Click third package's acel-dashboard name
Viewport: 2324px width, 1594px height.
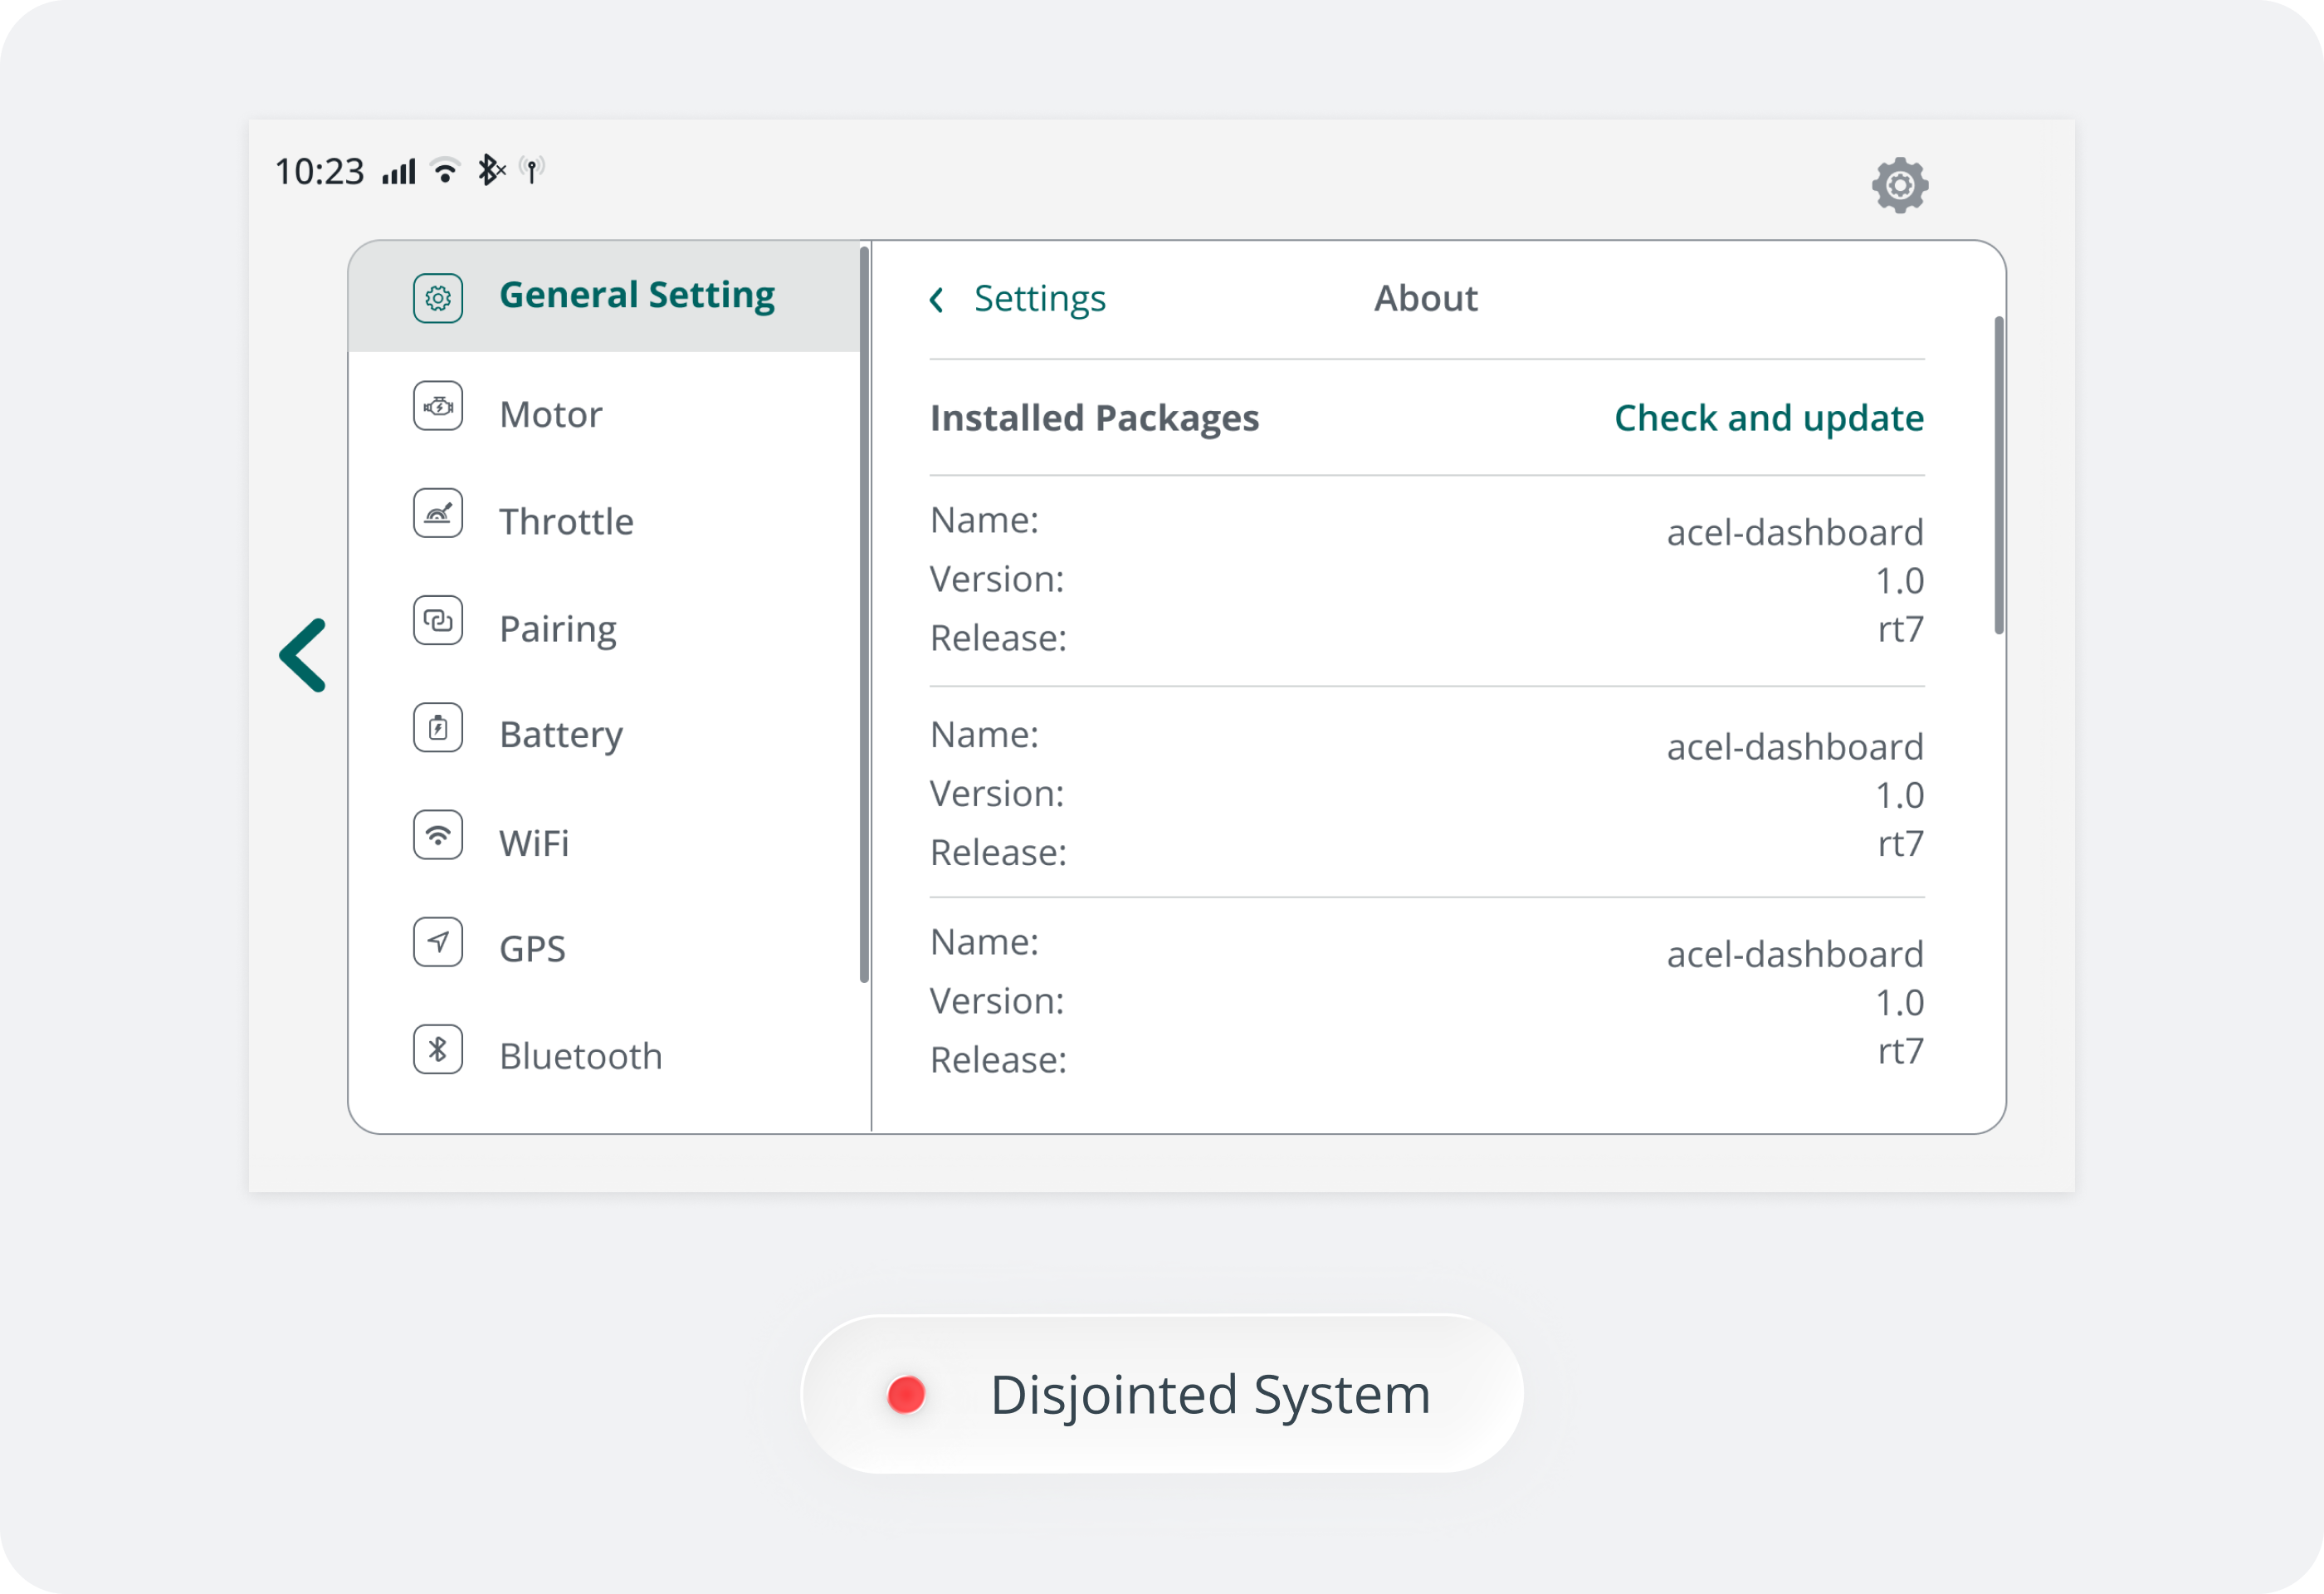(1795, 954)
